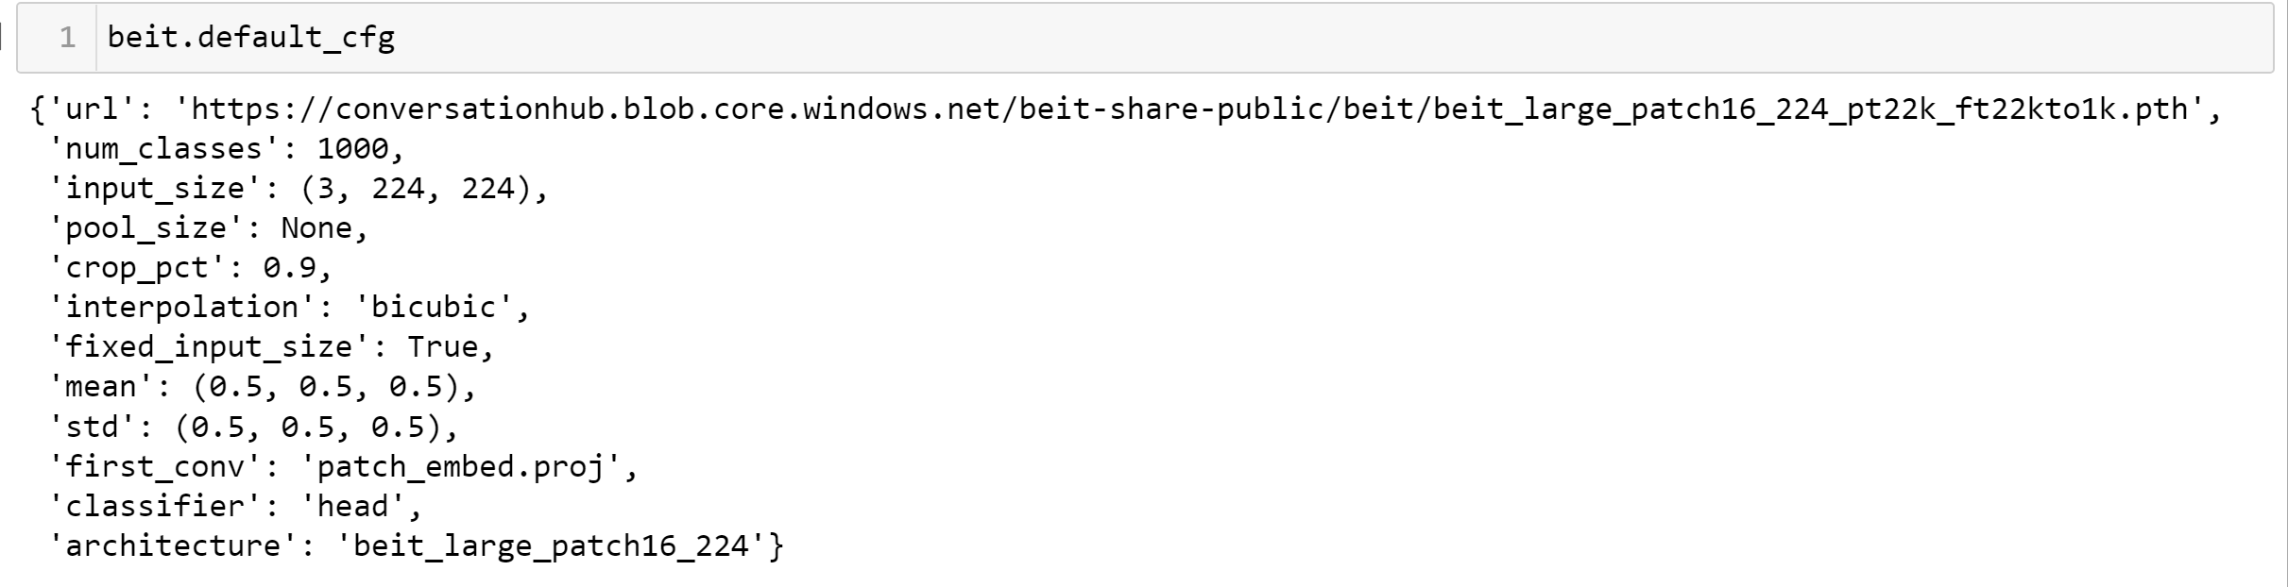The height and width of the screenshot is (587, 2288).
Task: Click the True value in output
Action: pos(442,347)
